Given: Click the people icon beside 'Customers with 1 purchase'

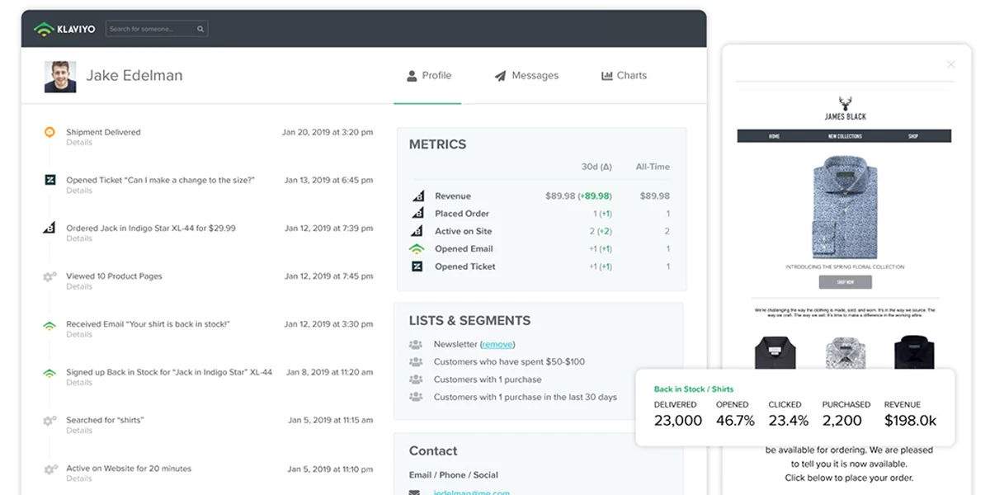Looking at the screenshot, I should coord(416,379).
